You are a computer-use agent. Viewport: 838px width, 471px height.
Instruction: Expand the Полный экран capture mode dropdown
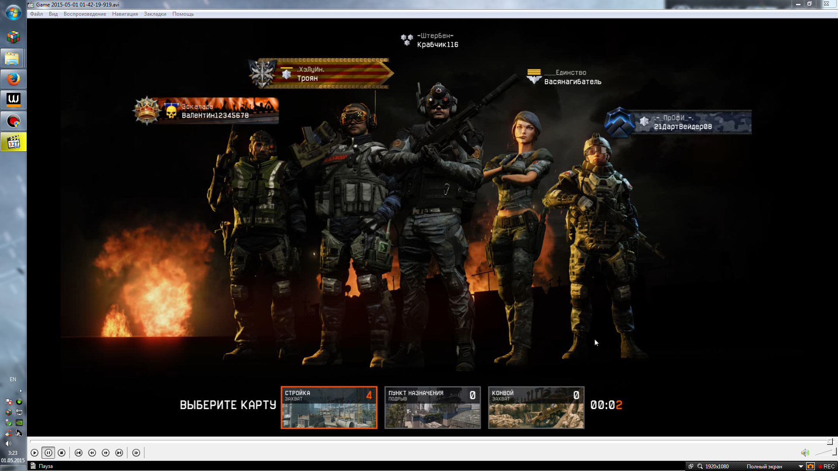click(801, 466)
